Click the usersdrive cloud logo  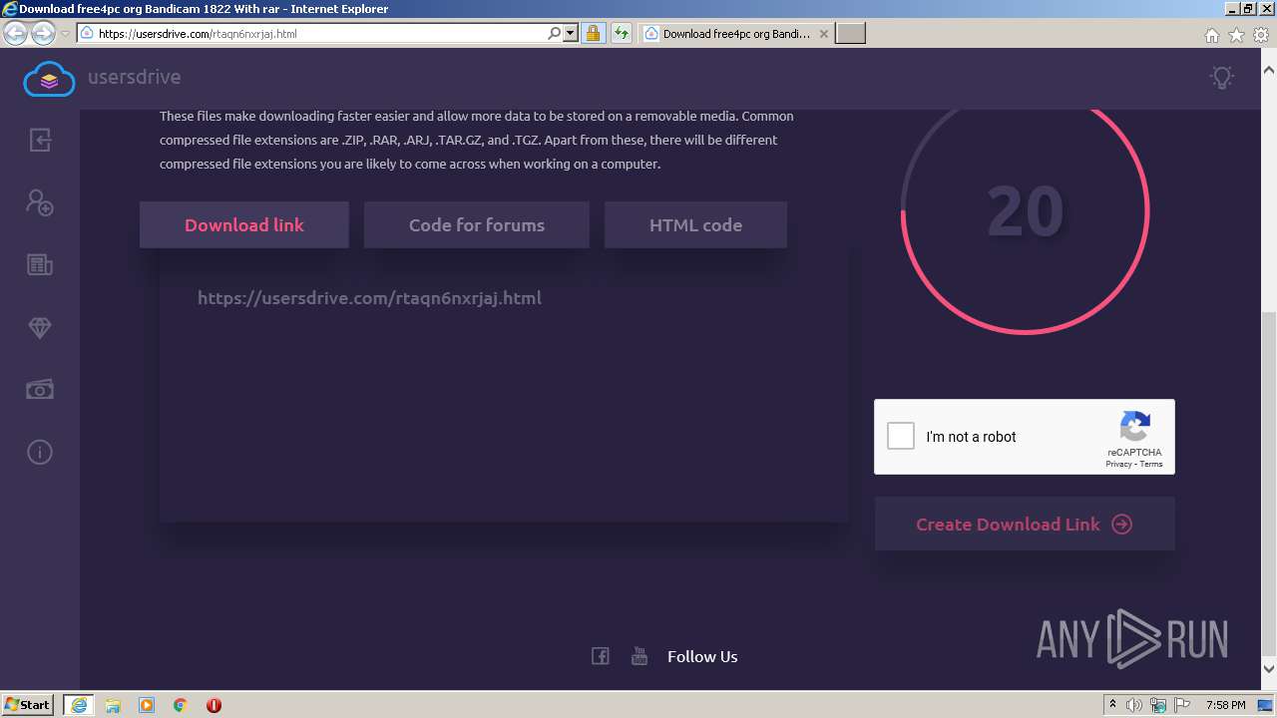[49, 78]
